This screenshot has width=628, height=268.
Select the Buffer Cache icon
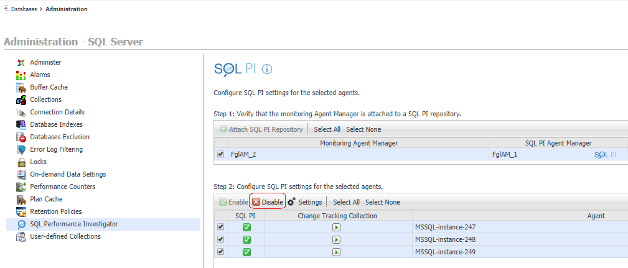(x=21, y=87)
